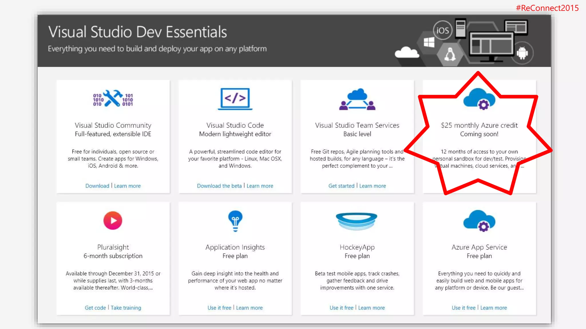Click Get started for Team Services

tap(341, 186)
